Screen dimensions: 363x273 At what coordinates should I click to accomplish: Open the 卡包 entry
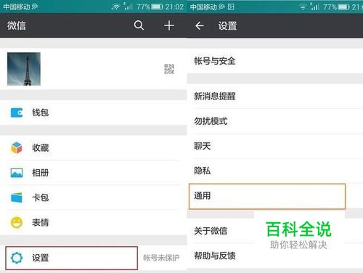[94, 197]
